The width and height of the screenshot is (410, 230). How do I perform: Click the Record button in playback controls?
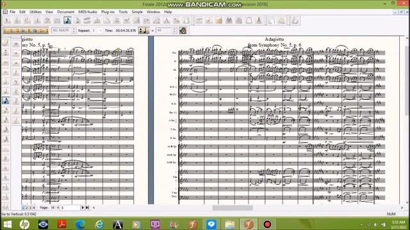(35, 31)
